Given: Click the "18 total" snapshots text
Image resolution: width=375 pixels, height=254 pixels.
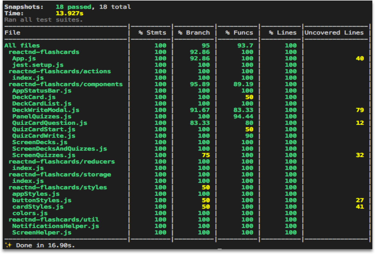Looking at the screenshot, I should click(x=115, y=7).
